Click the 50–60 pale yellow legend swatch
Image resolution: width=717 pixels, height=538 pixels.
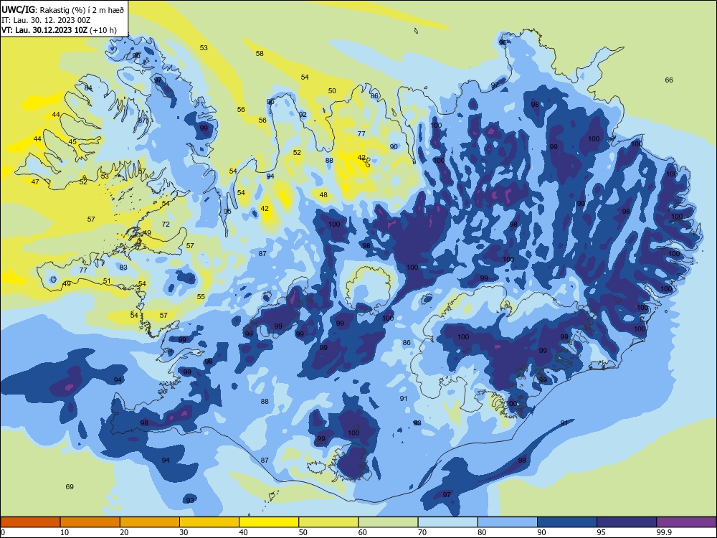328,522
